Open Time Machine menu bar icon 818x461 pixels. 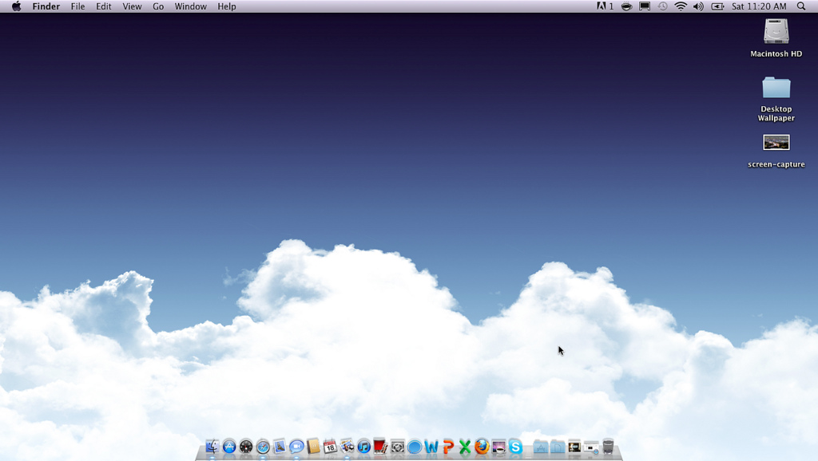click(662, 6)
